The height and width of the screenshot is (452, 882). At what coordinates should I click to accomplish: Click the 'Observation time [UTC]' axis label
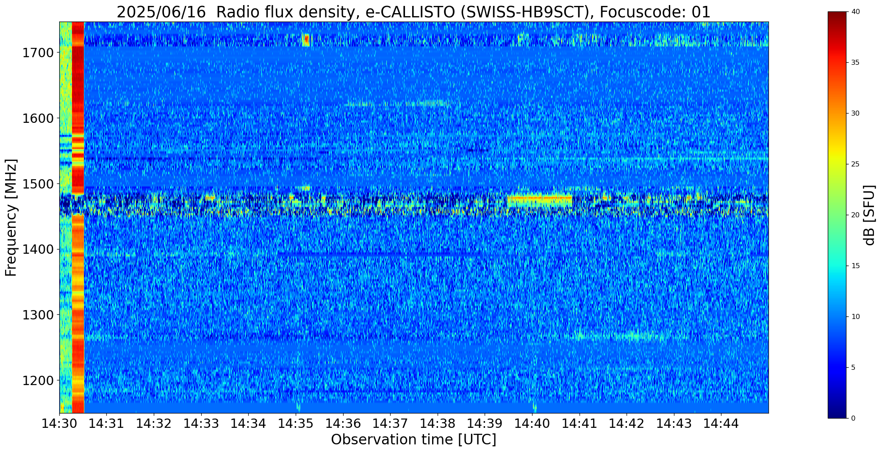coord(413,440)
